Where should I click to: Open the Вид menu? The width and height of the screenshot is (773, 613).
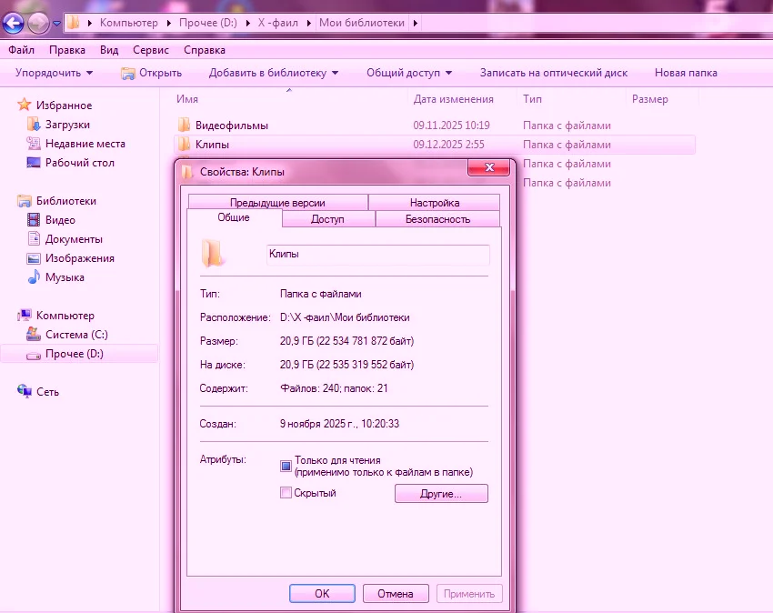click(109, 50)
